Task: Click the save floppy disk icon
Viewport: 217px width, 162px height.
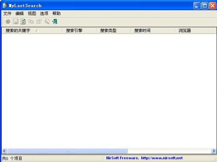Action: (15, 22)
